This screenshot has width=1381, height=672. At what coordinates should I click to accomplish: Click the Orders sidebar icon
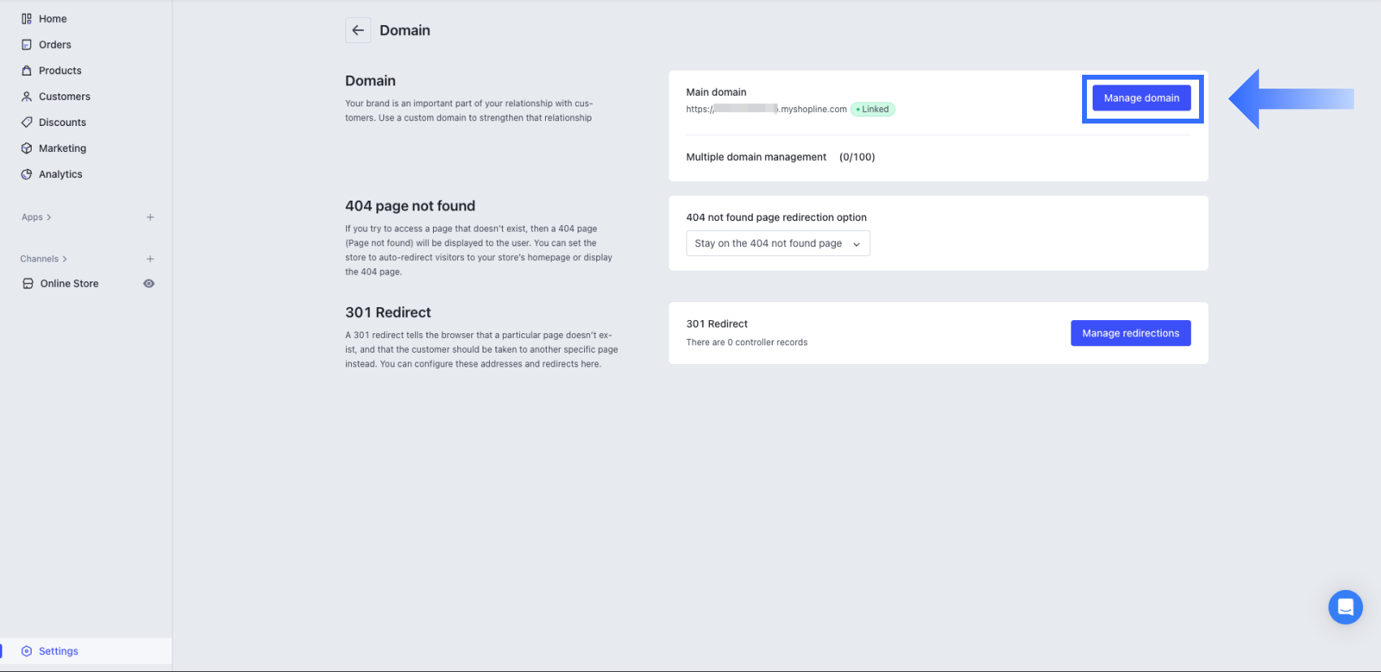27,45
